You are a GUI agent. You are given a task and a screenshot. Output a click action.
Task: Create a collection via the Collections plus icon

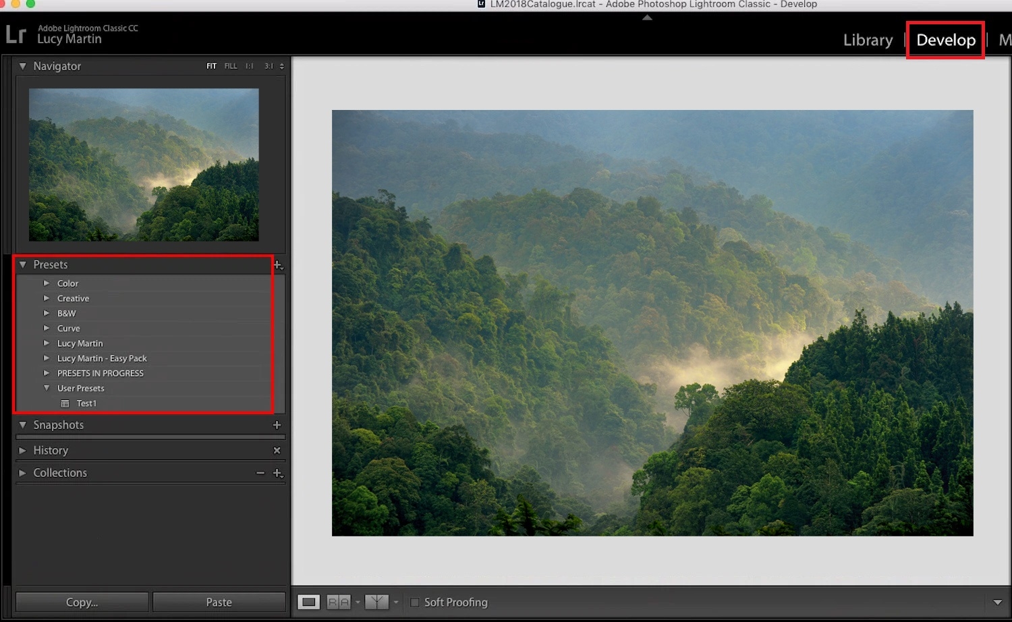coord(278,473)
